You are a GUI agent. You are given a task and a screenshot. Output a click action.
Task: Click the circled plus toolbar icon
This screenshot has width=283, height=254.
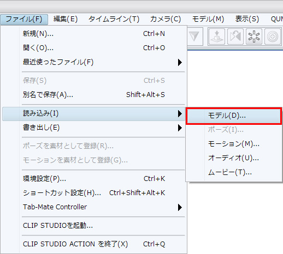273,37
